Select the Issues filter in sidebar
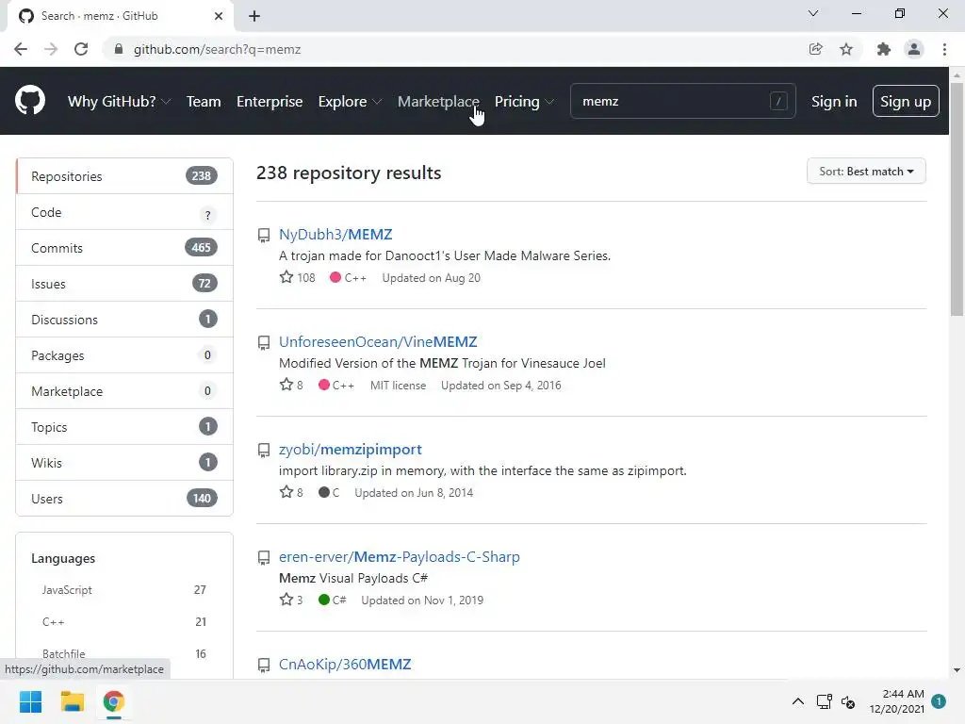965x724 pixels. (x=124, y=283)
